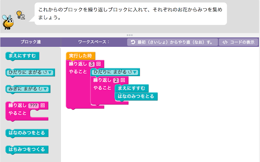Click the restart arrow icon in the toolbar
This screenshot has width=260, height=162.
tap(133, 42)
